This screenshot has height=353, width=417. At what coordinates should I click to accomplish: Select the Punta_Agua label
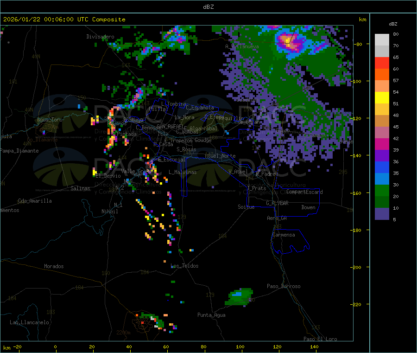pyautogui.click(x=211, y=315)
